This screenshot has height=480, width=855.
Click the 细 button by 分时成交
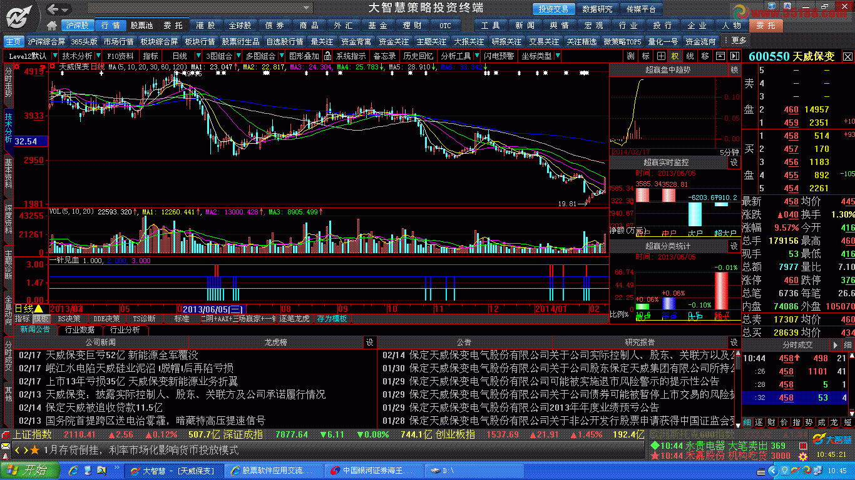(x=847, y=345)
